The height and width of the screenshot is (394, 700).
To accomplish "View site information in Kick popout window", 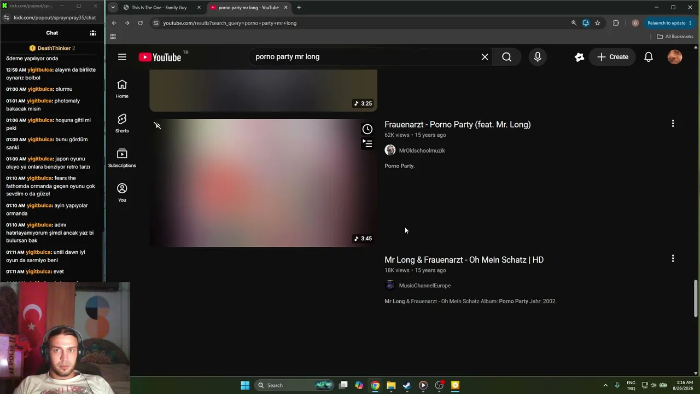I will coord(6,18).
